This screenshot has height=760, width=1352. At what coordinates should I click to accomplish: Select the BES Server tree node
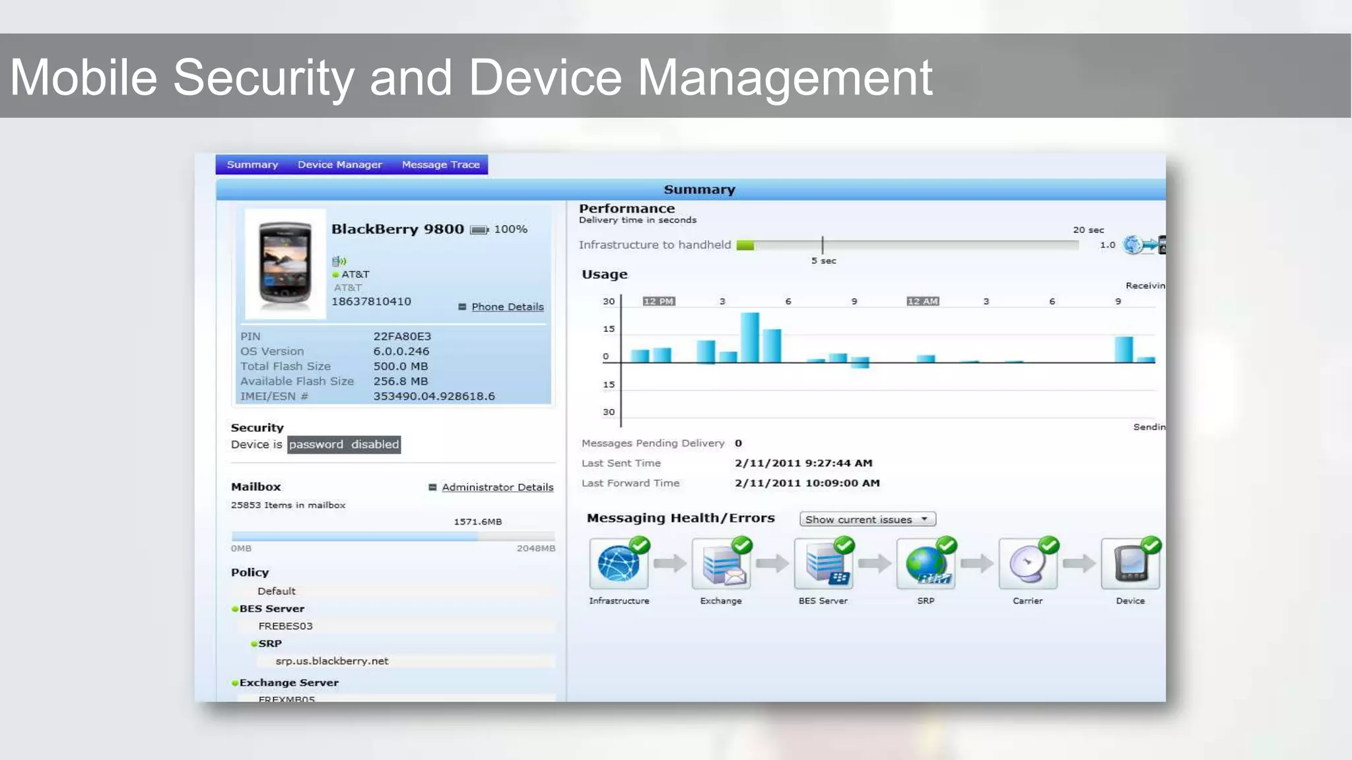271,608
